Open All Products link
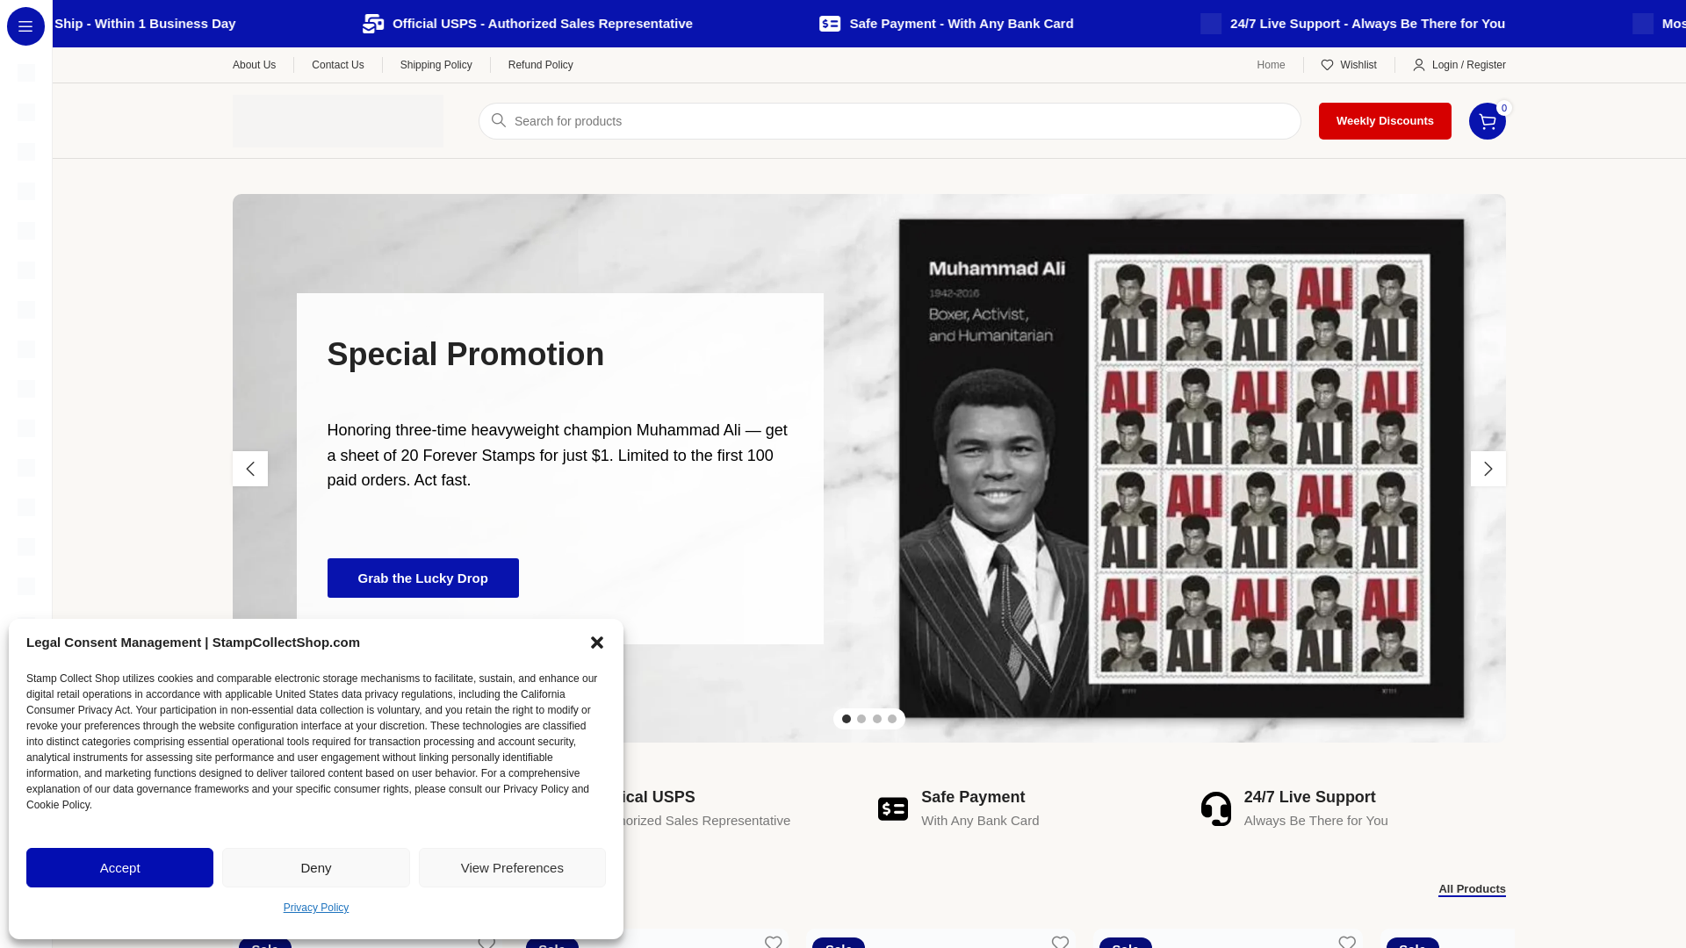This screenshot has width=1686, height=948. pos(1472,889)
